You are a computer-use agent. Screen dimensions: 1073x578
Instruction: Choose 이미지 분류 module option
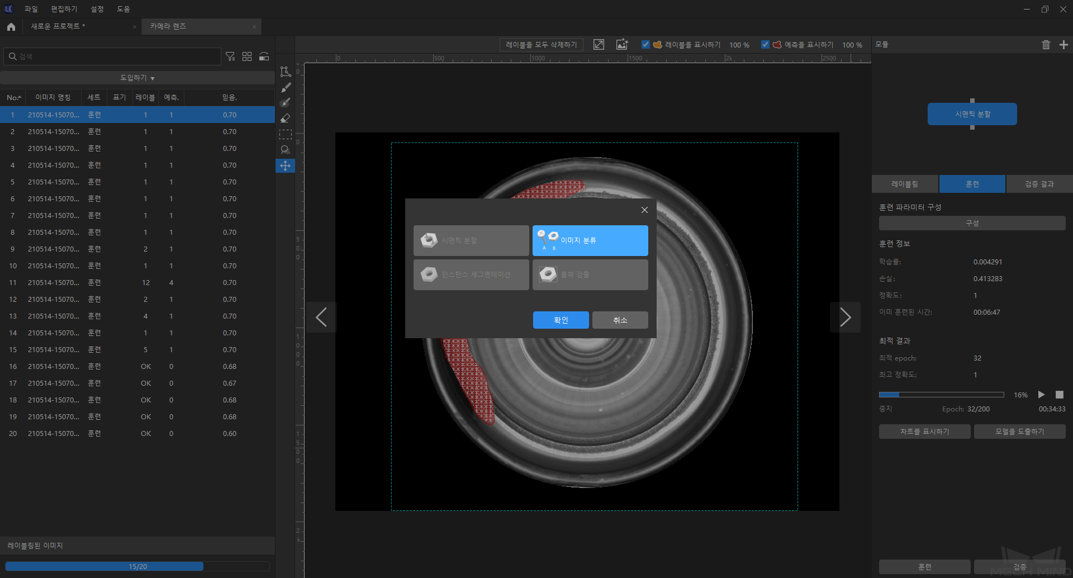(x=590, y=240)
